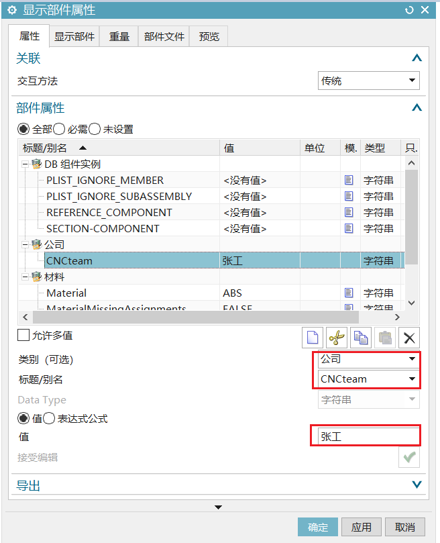Viewport: 440px width, 543px height.
Task: Switch to the 显示部件 tab
Action: pyautogui.click(x=74, y=36)
